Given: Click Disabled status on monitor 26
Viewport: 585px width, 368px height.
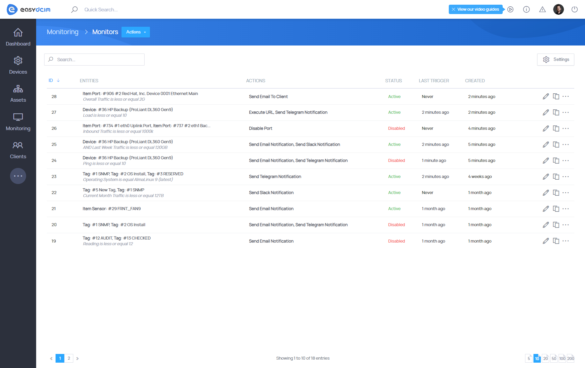Looking at the screenshot, I should (396, 128).
